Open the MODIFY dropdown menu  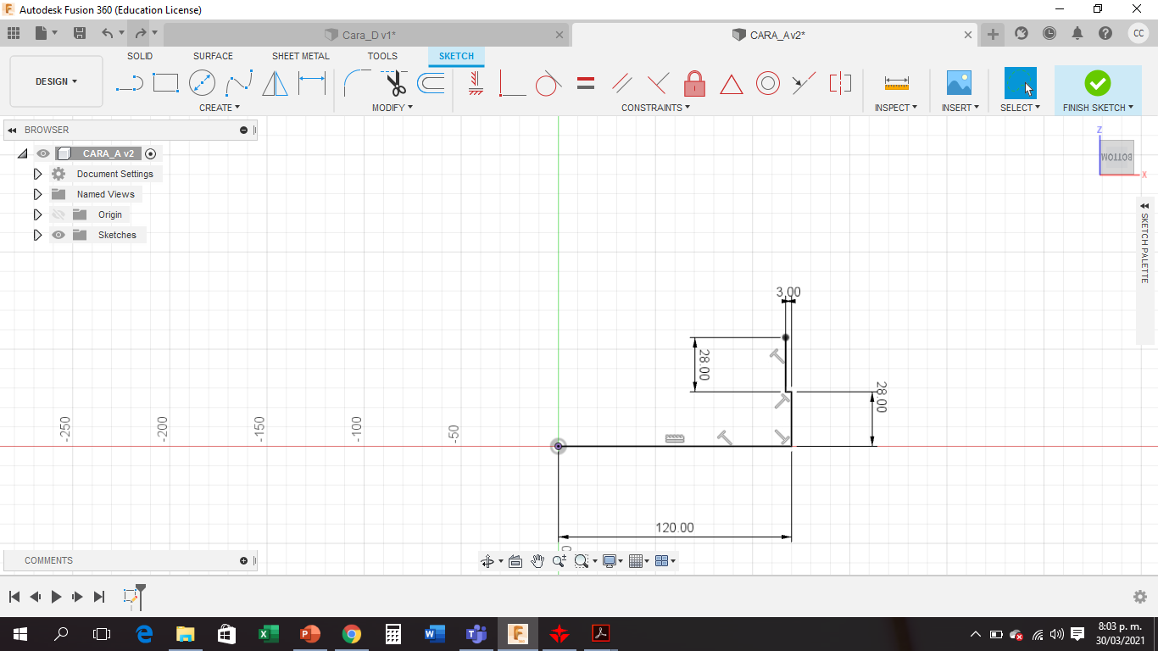tap(392, 108)
